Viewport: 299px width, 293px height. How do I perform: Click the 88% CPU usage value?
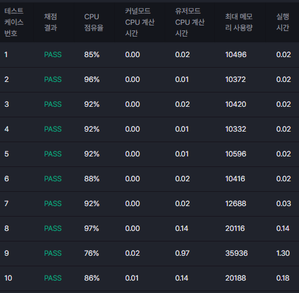(92, 179)
